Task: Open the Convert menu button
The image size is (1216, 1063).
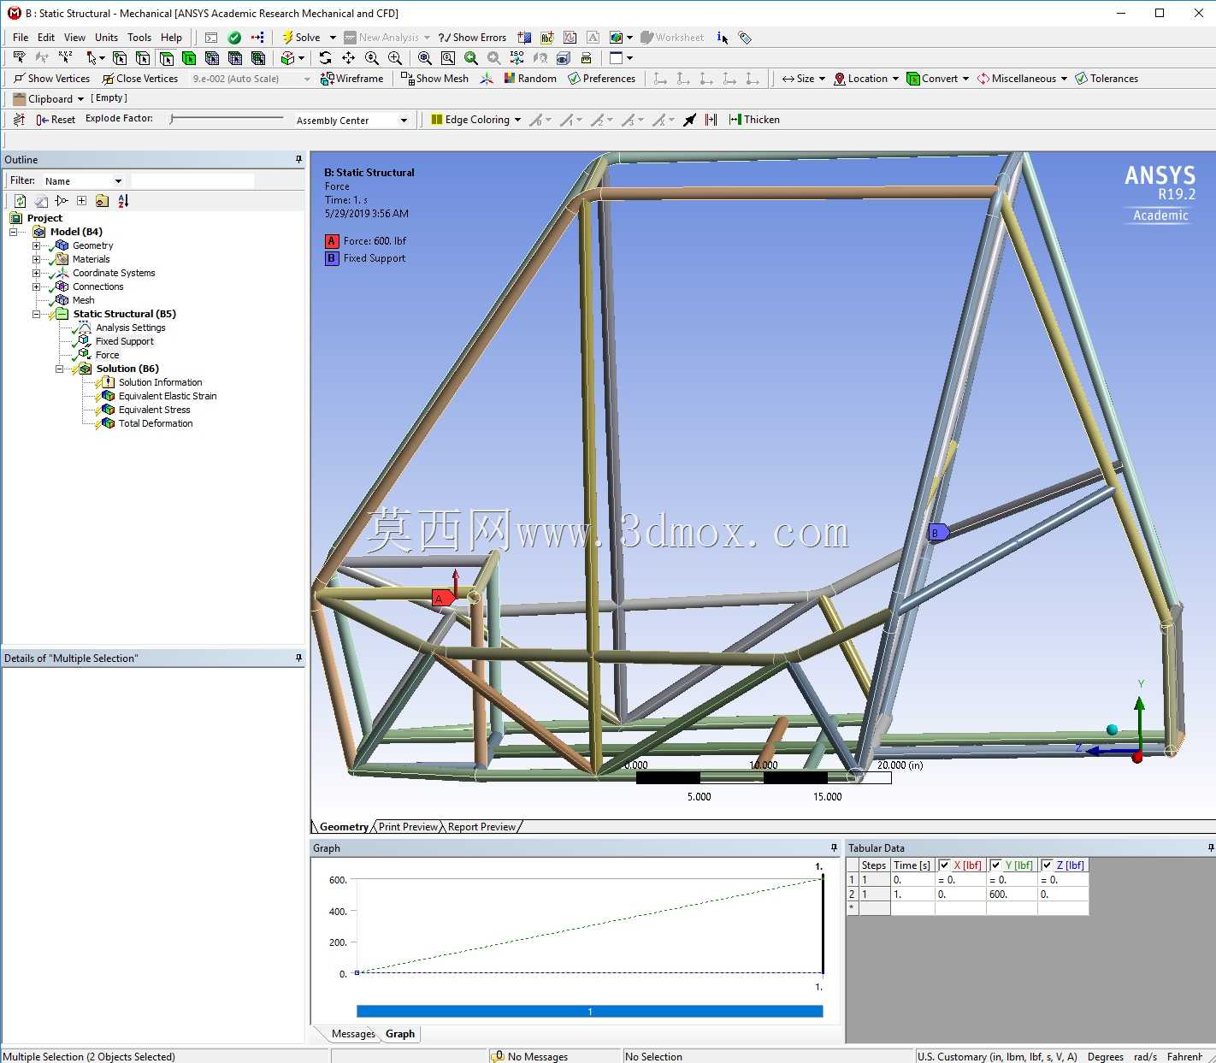Action: [x=937, y=79]
